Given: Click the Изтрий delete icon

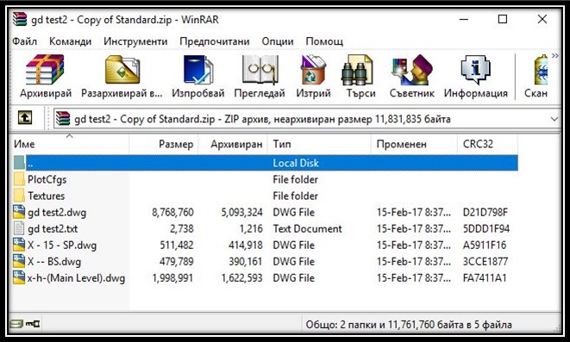Looking at the screenshot, I should (x=313, y=69).
